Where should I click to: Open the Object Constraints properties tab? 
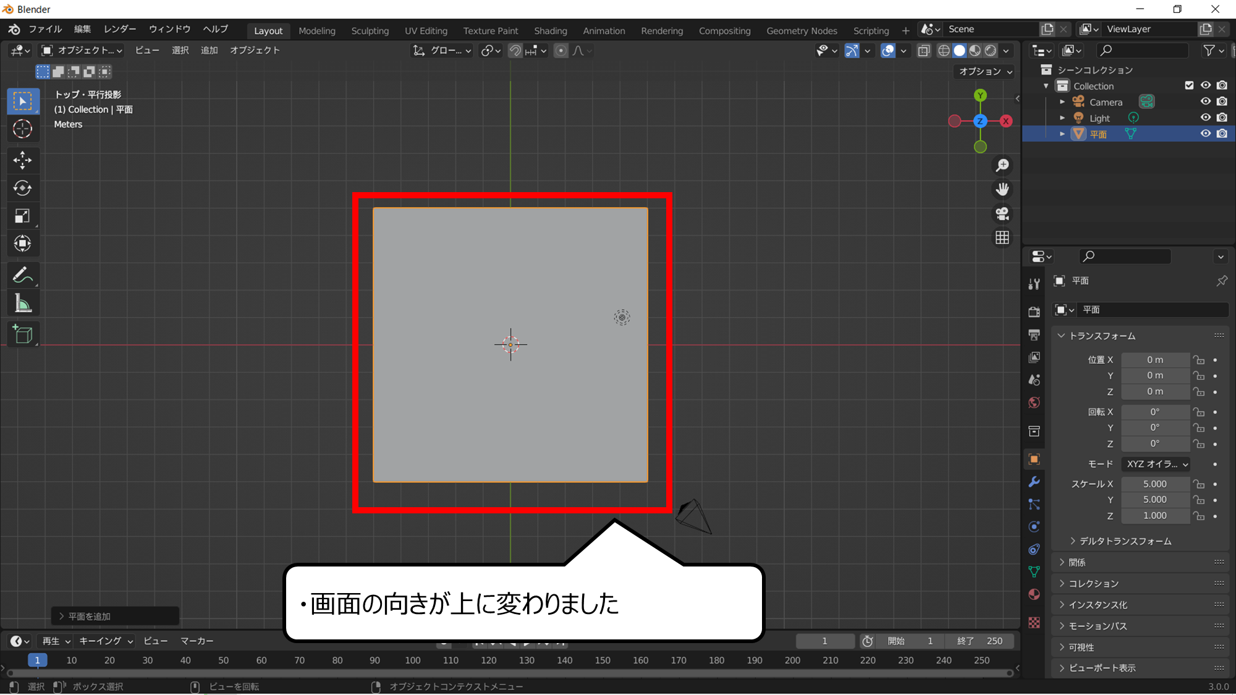coord(1034,549)
